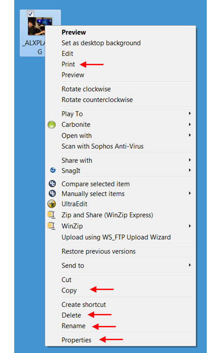
Task: Click the UltraEdit gold icon
Action: pos(52,204)
